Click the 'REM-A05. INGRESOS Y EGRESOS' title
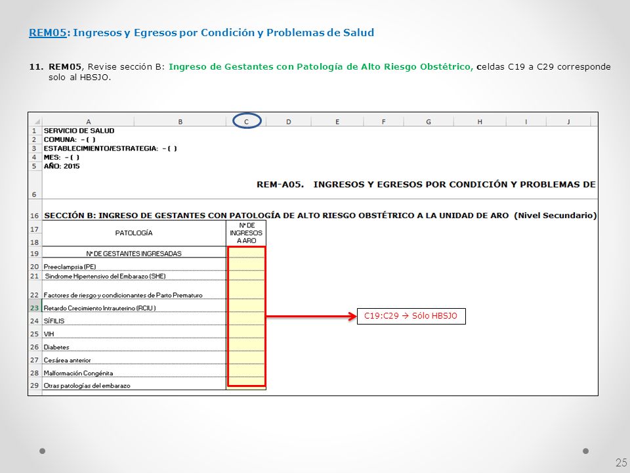The width and height of the screenshot is (630, 473). click(x=426, y=185)
